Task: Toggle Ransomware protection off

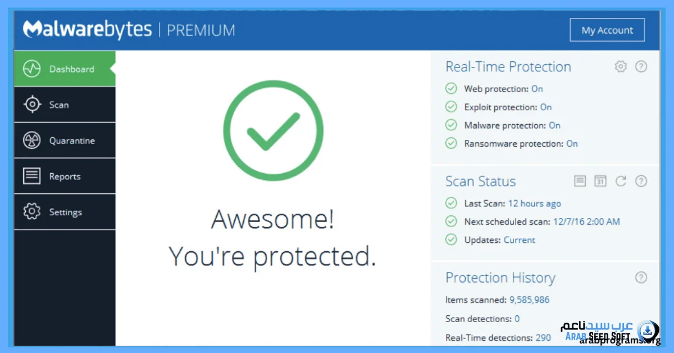Action: click(x=572, y=143)
